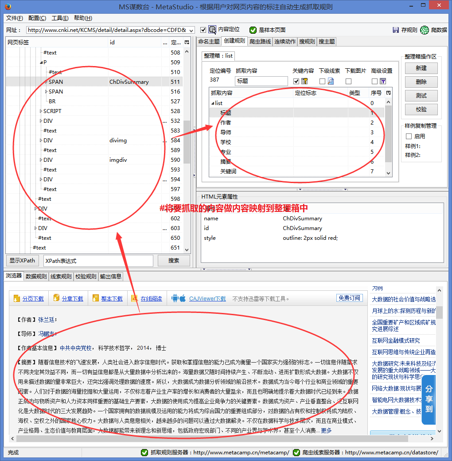Click the advanced settings table icon
Screen dimensions: 452x461
pos(382,81)
